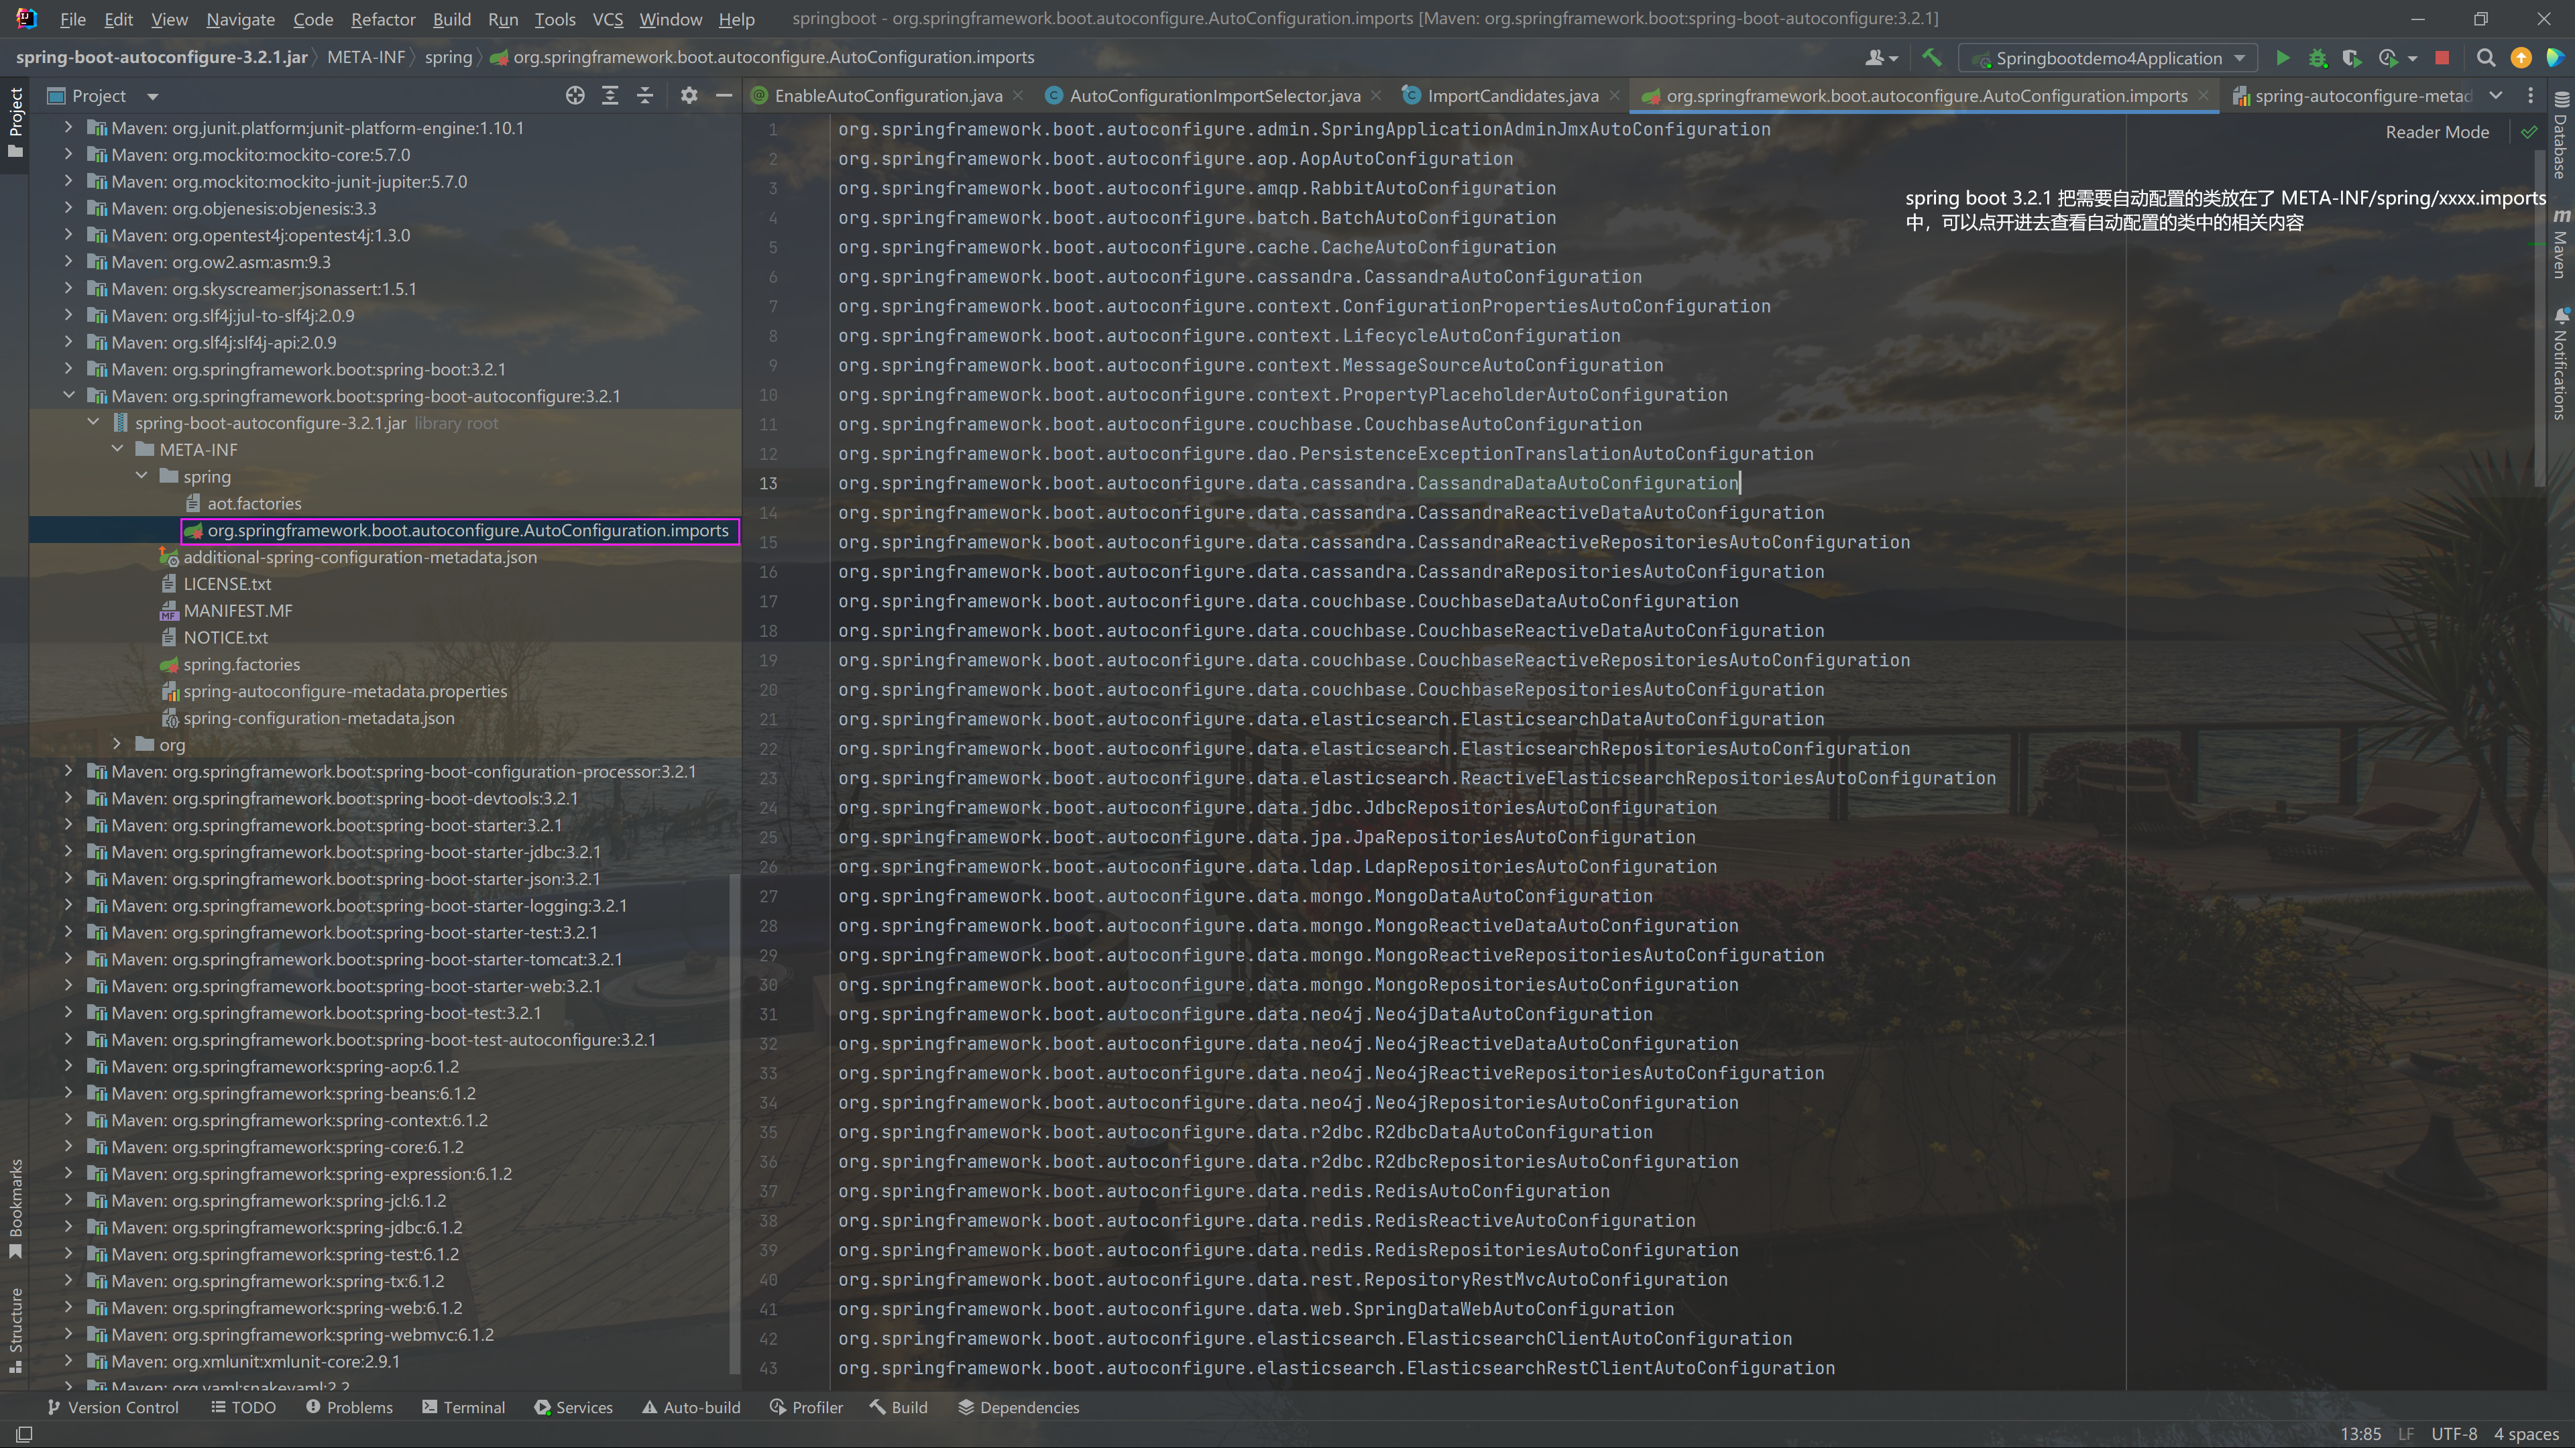Change indent setting 4 spaces
Viewport: 2575px width, 1448px height.
(x=2526, y=1434)
